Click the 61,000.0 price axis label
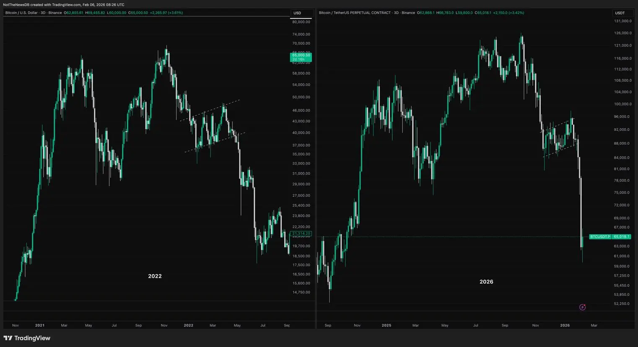 (622, 256)
